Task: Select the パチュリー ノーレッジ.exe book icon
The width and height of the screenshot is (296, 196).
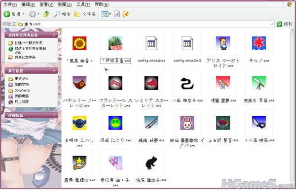Action: 79,83
